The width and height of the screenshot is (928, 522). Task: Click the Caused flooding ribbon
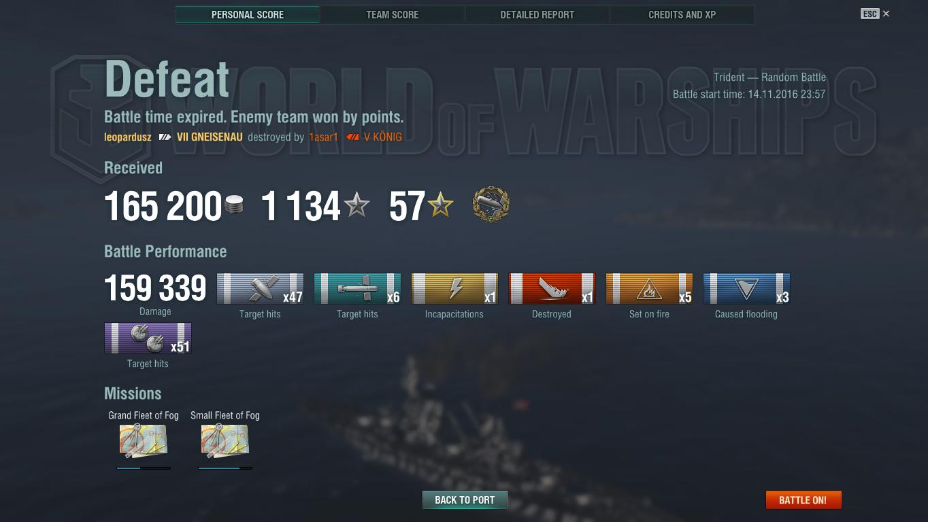pyautogui.click(x=746, y=289)
